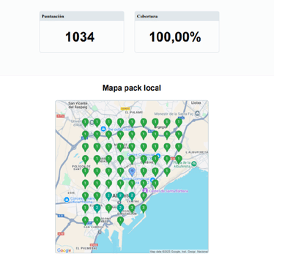Select the Puntuación score card header
The image size is (293, 267).
pyautogui.click(x=82, y=16)
